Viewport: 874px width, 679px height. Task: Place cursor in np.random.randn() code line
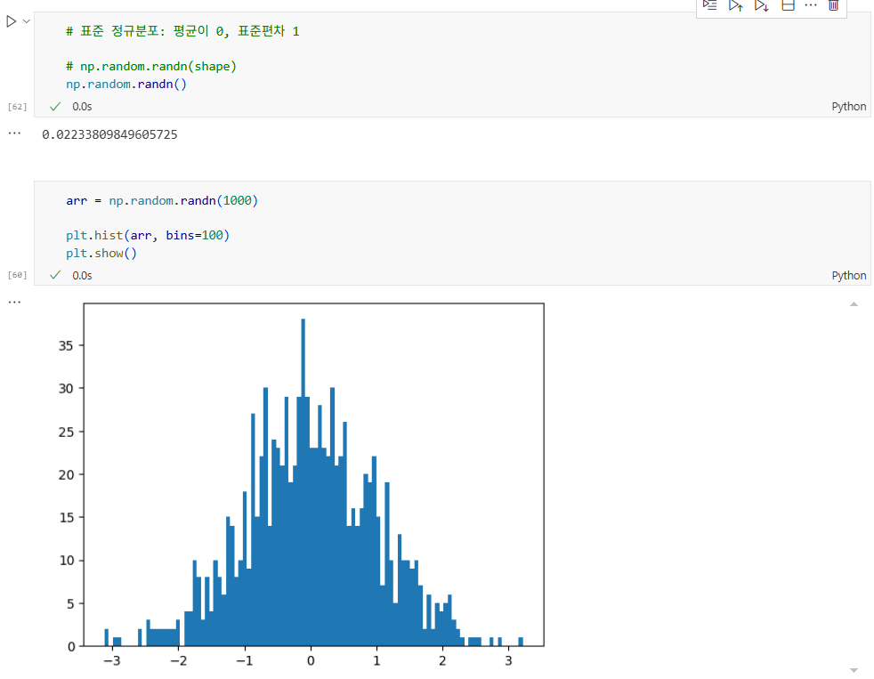click(x=126, y=85)
